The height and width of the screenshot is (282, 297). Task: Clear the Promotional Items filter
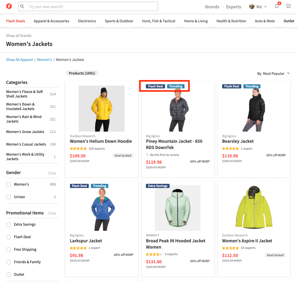[52, 213]
